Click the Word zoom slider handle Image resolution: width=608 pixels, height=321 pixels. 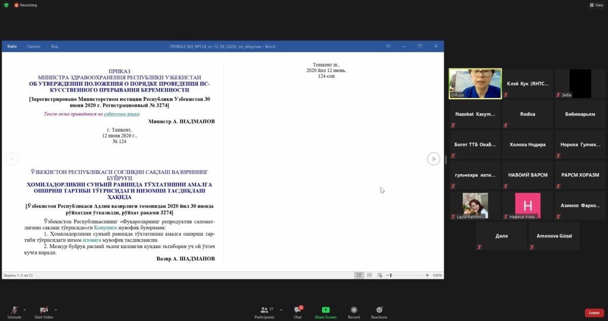(x=391, y=275)
